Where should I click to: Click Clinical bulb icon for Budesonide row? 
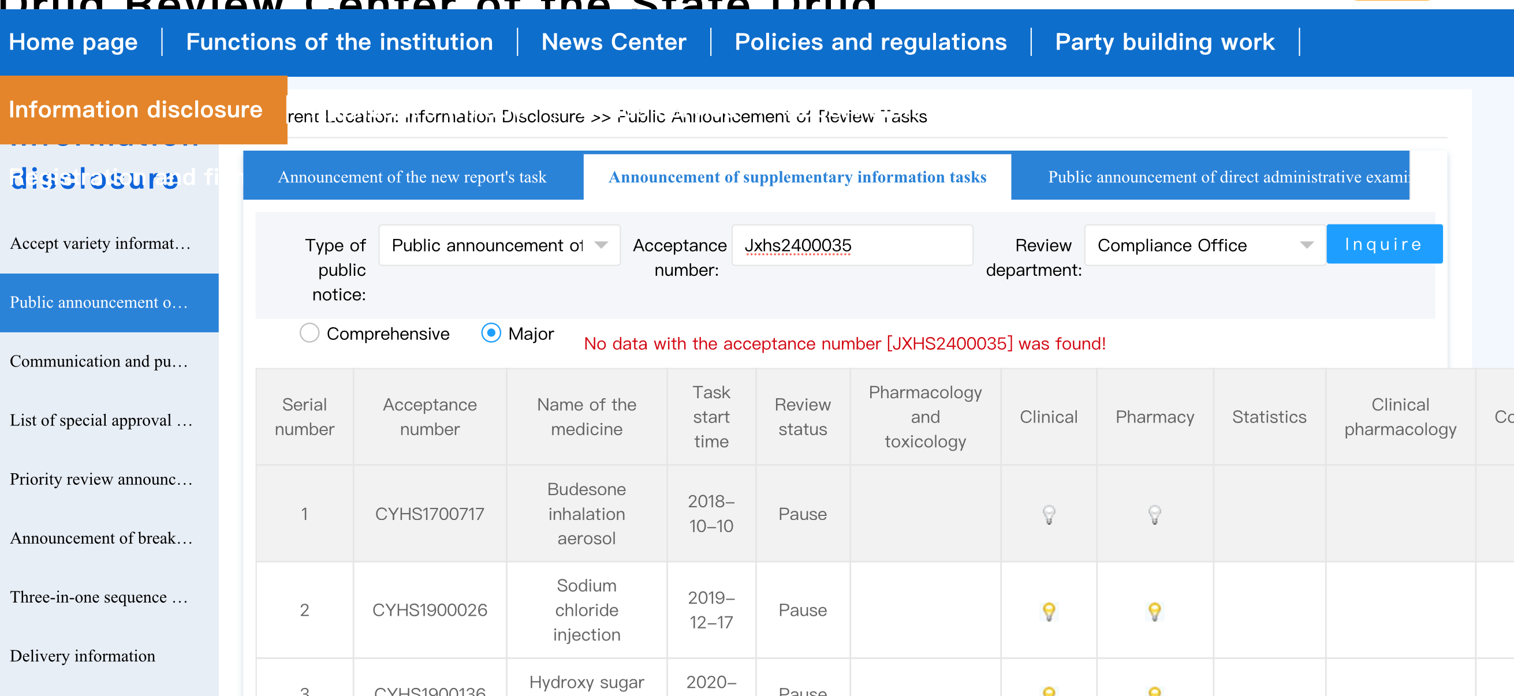1049,514
